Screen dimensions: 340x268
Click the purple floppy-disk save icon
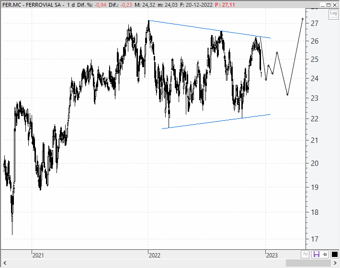point(317,254)
